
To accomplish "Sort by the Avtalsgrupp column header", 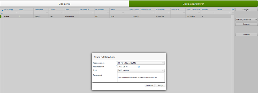I will [11, 10].
